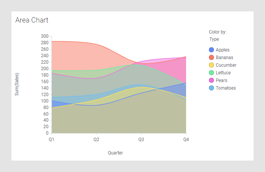Select the Lettuce legend label
The height and width of the screenshot is (172, 265).
[223, 73]
